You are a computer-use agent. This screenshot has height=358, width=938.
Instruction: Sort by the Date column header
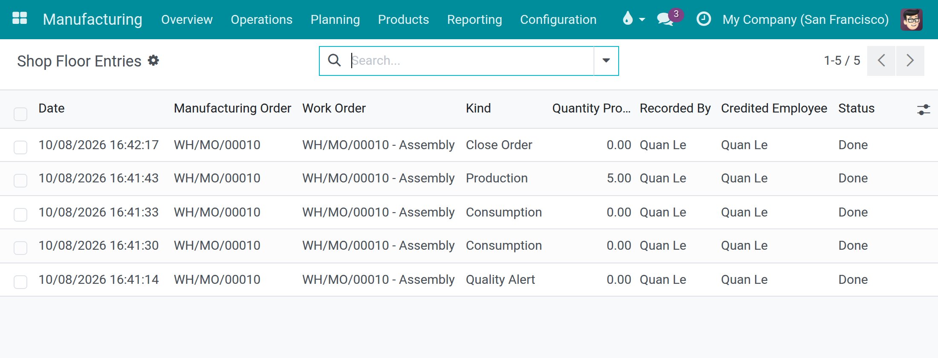click(x=52, y=108)
